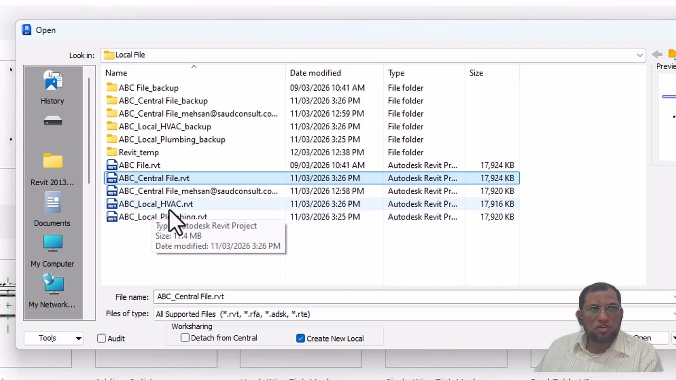Click the File name input field

click(x=415, y=297)
